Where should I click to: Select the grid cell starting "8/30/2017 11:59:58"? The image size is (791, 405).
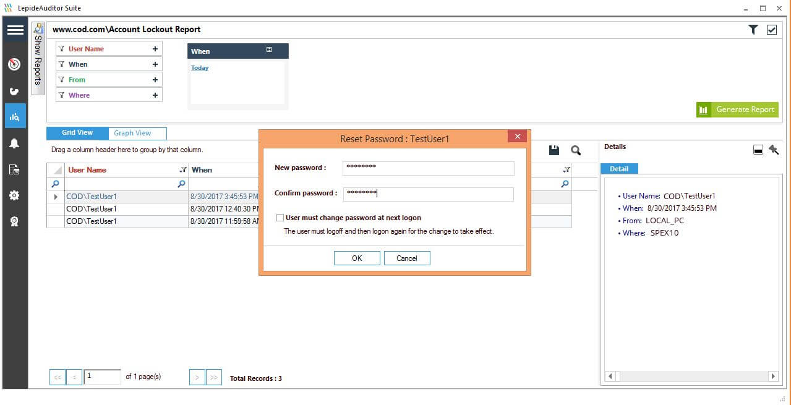[224, 221]
